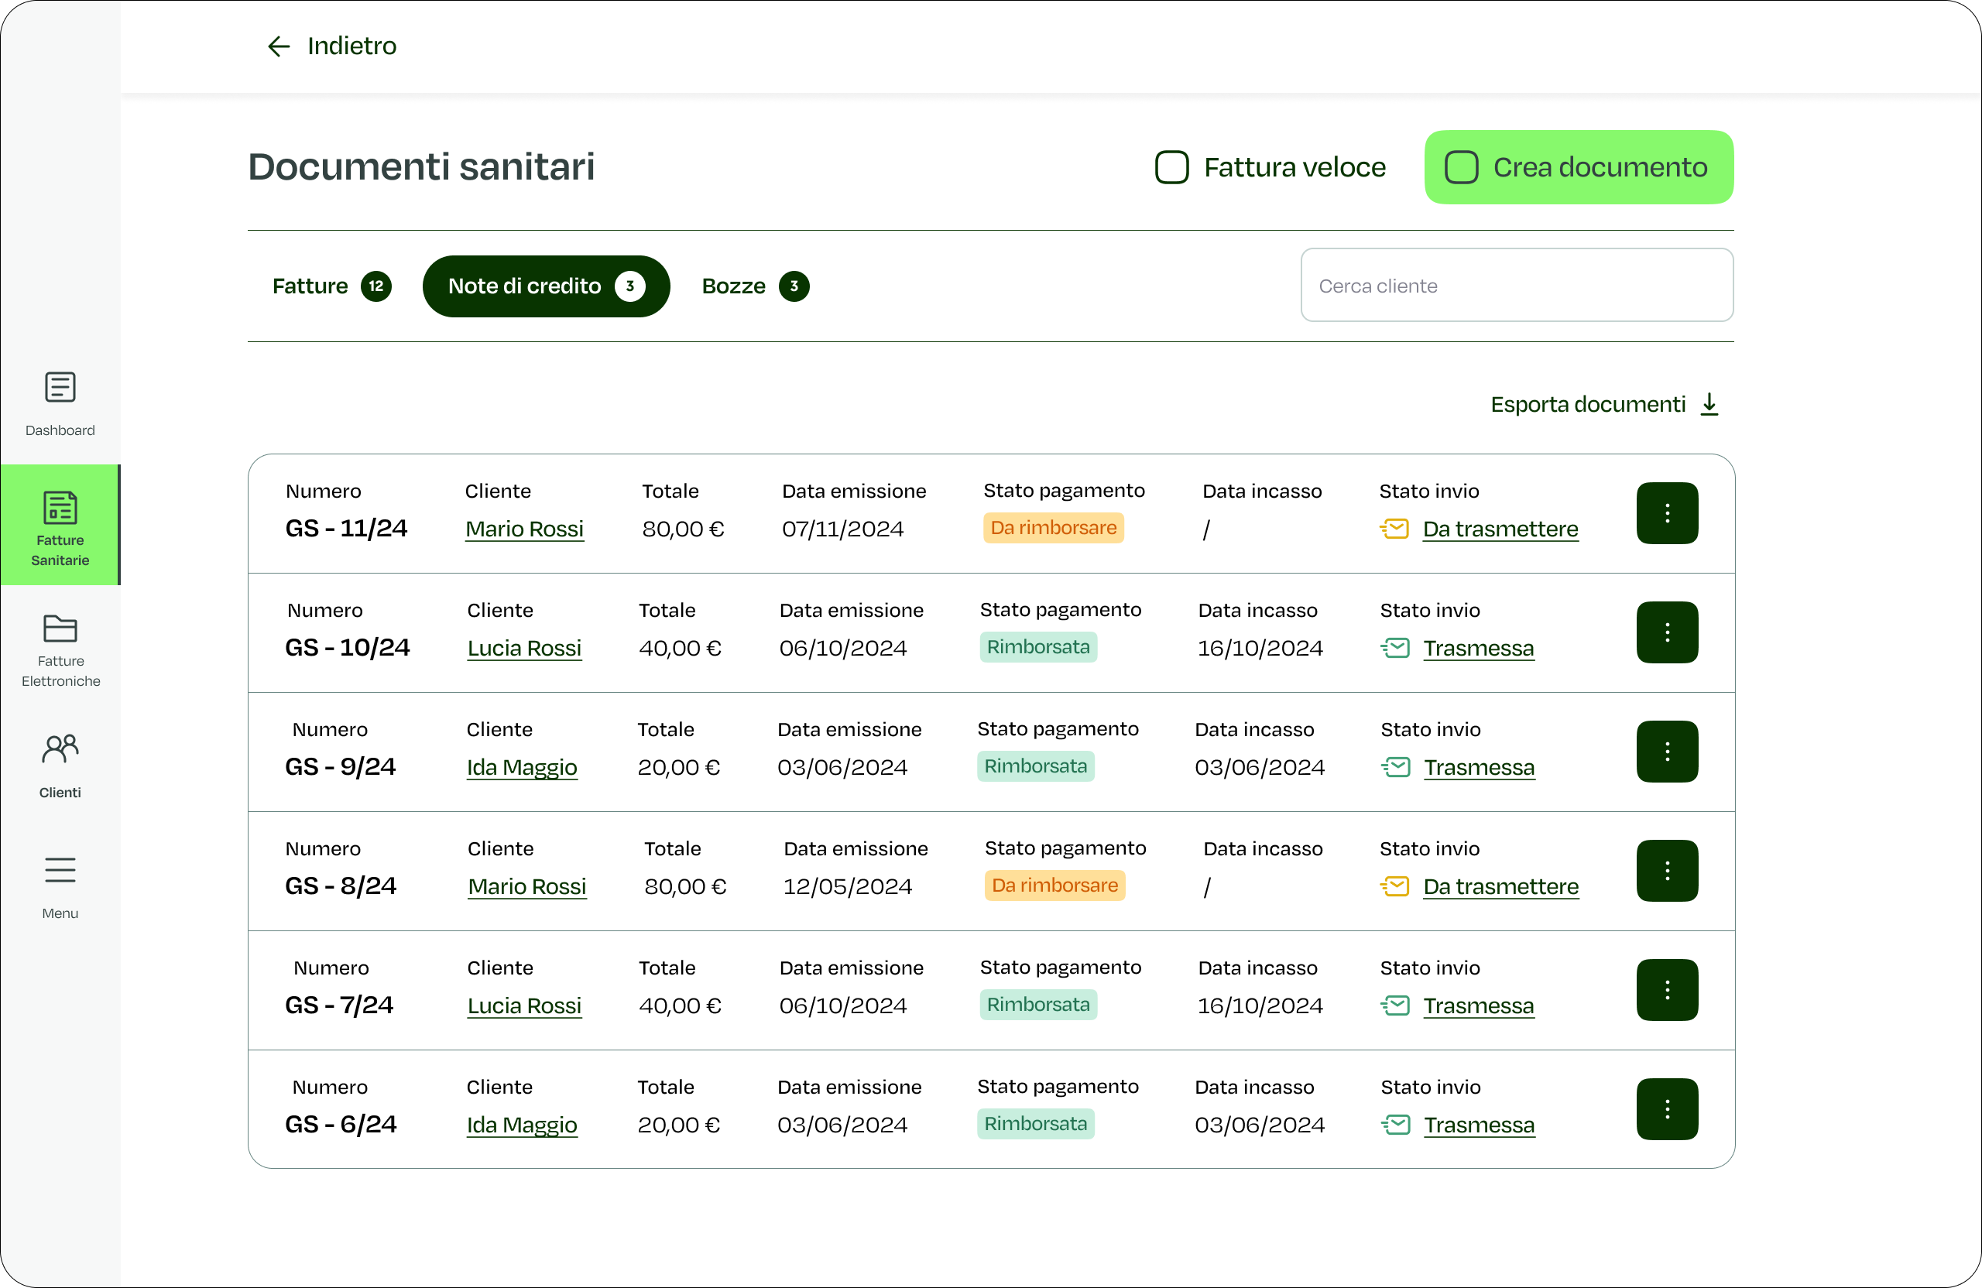Select the Fatture Sanitarie sidebar icon

(x=60, y=507)
